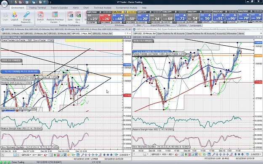Open the Switch workspace dropdown
Screen dimensions: 263x164
pyautogui.click(x=40, y=17)
